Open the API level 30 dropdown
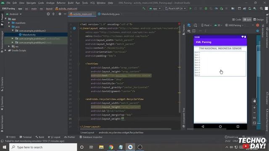269x151 pixels. [x=218, y=25]
